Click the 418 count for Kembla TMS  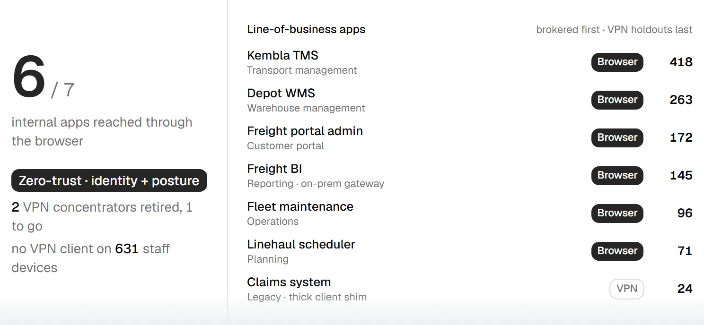click(x=681, y=62)
